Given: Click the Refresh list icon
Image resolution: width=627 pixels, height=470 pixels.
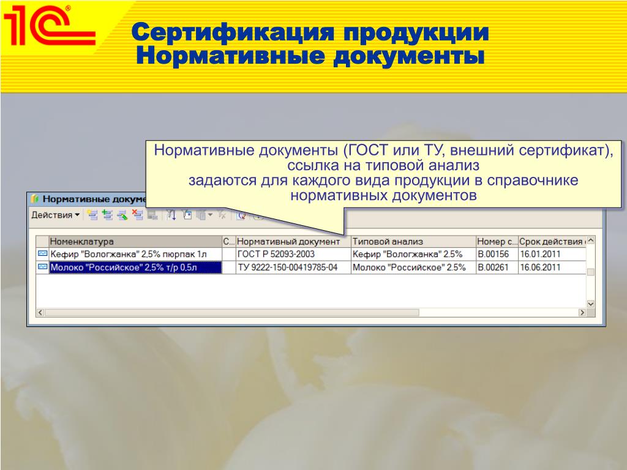Looking at the screenshot, I should coord(241,216).
